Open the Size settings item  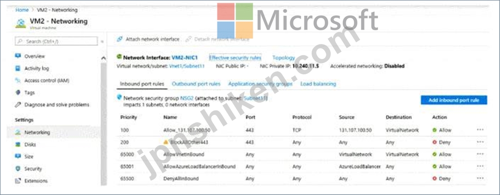(29, 156)
